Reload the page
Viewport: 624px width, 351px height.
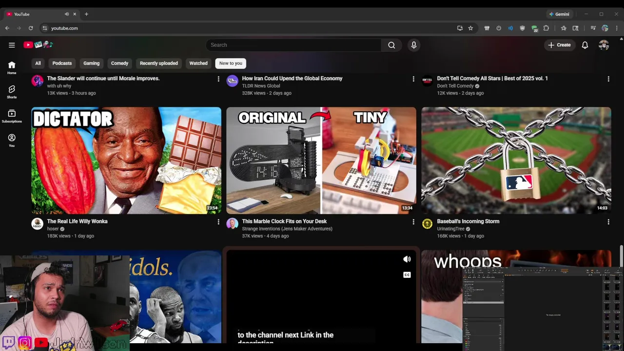pos(31,28)
